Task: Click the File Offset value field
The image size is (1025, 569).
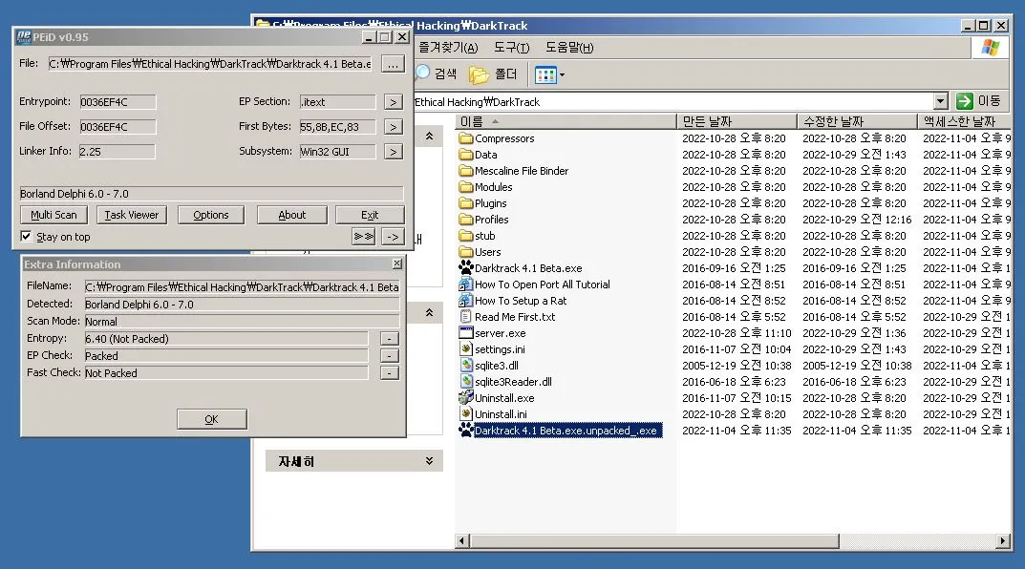Action: [x=117, y=127]
